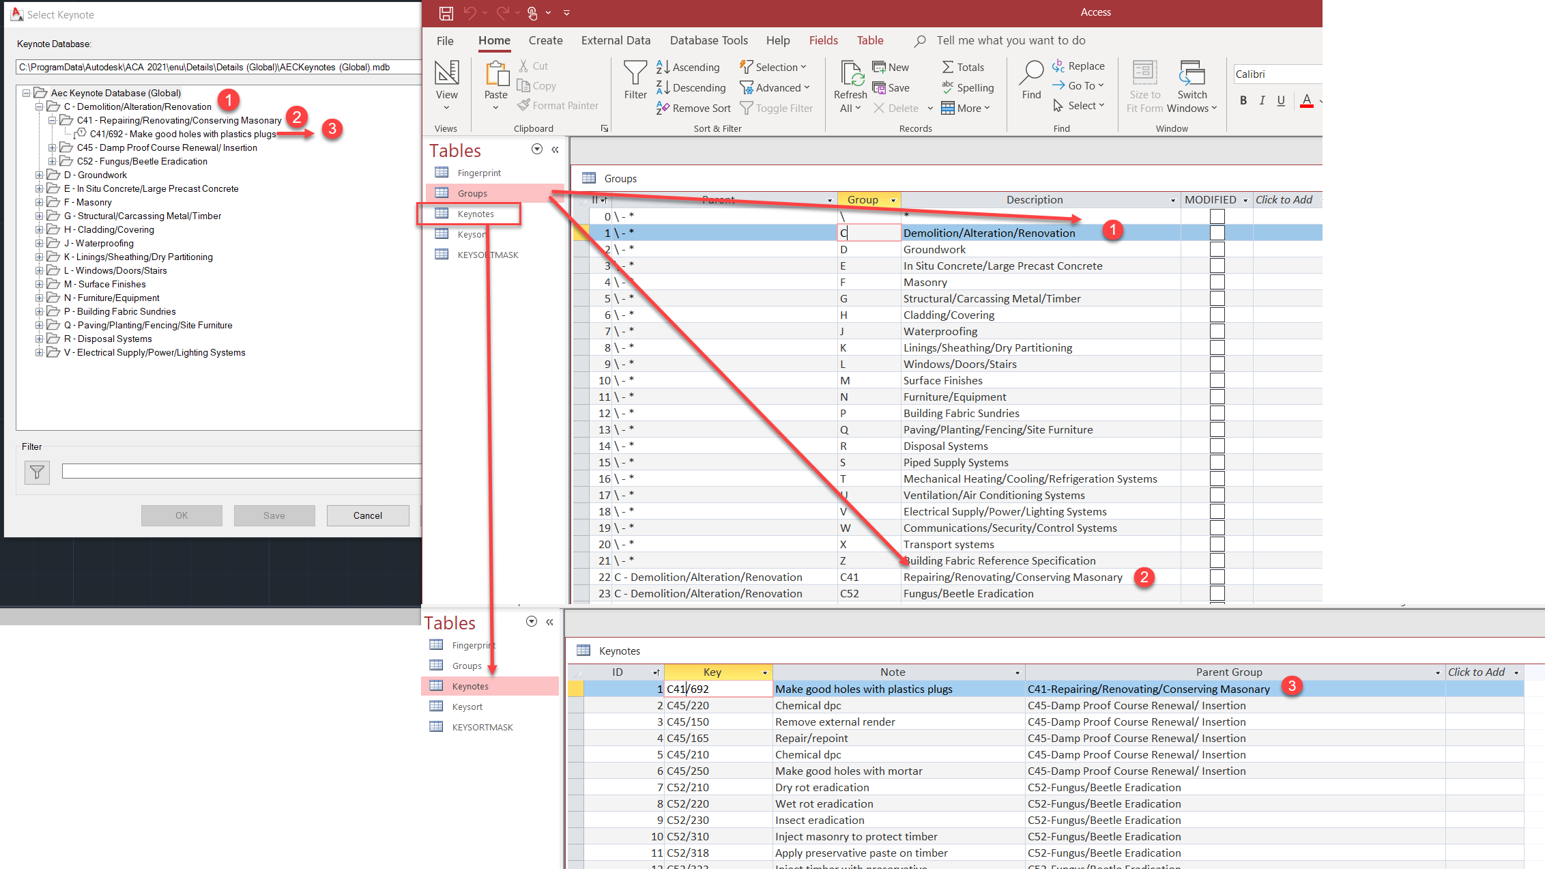Screen dimensions: 1545x869
Task: Click the Spelling check icon
Action: 947,87
